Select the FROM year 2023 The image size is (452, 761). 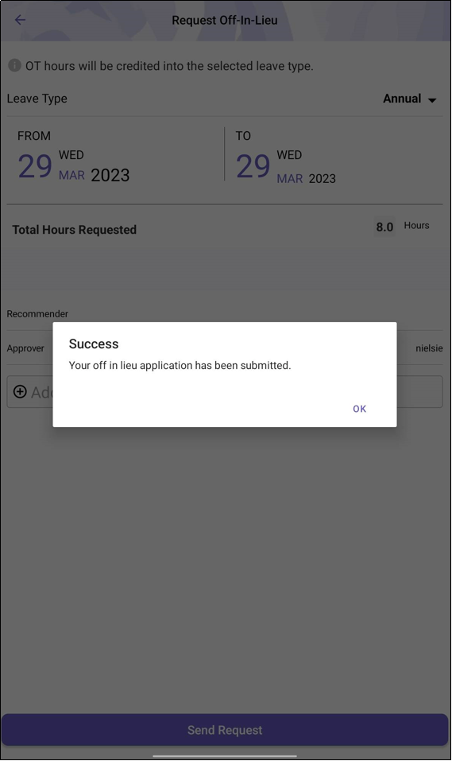[110, 175]
